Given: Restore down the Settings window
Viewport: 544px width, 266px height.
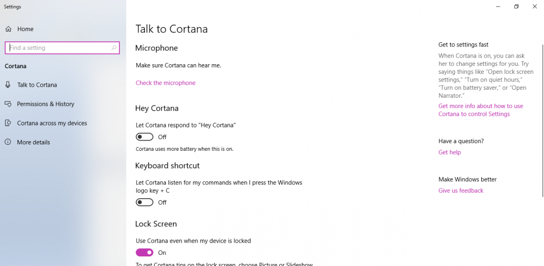Looking at the screenshot, I should [516, 7].
